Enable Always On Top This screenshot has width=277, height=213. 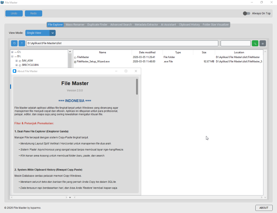tap(246, 13)
